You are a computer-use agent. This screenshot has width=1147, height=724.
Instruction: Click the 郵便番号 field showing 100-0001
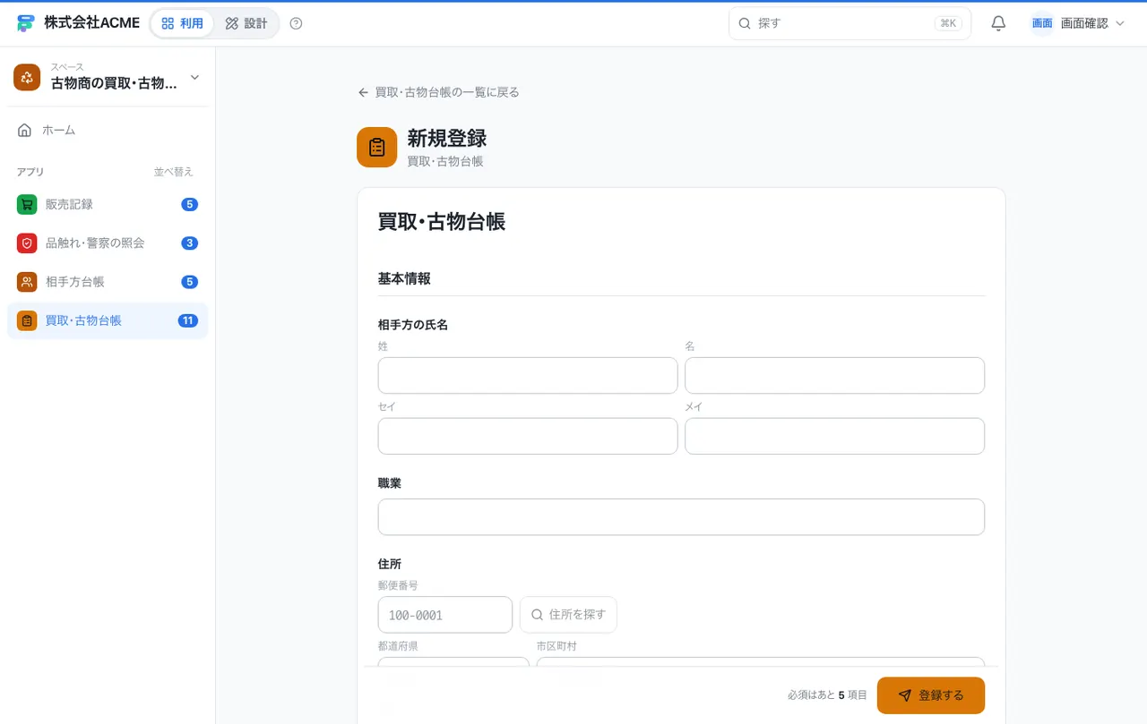(445, 615)
